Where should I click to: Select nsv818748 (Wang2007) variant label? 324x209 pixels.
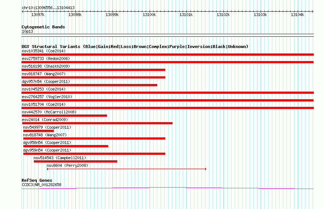click(45, 135)
